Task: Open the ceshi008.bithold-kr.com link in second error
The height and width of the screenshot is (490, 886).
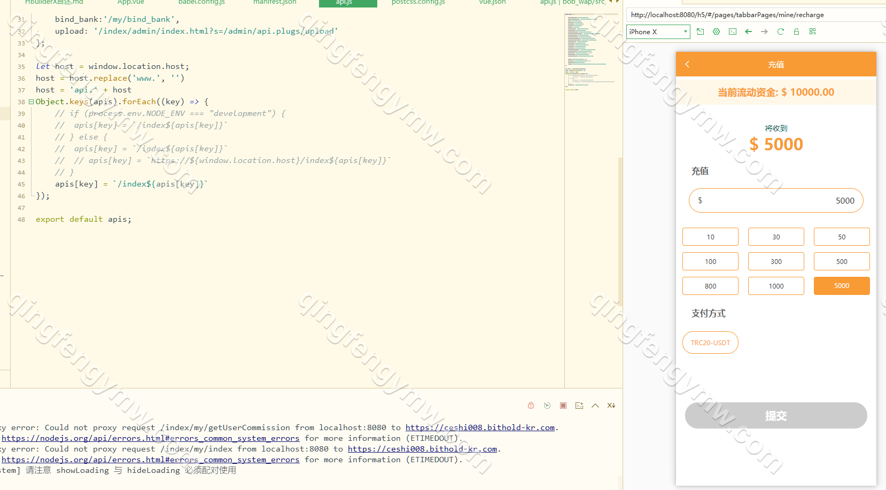Action: [422, 449]
